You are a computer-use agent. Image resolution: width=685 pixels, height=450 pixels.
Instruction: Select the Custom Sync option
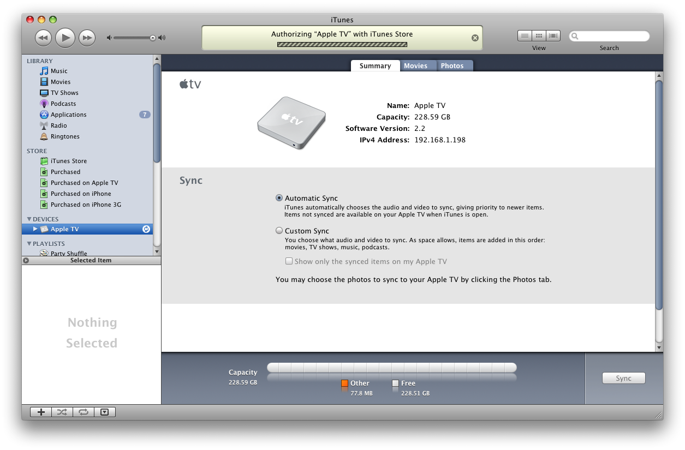coord(279,231)
